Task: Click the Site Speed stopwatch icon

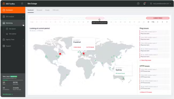Action: pos(7,29)
